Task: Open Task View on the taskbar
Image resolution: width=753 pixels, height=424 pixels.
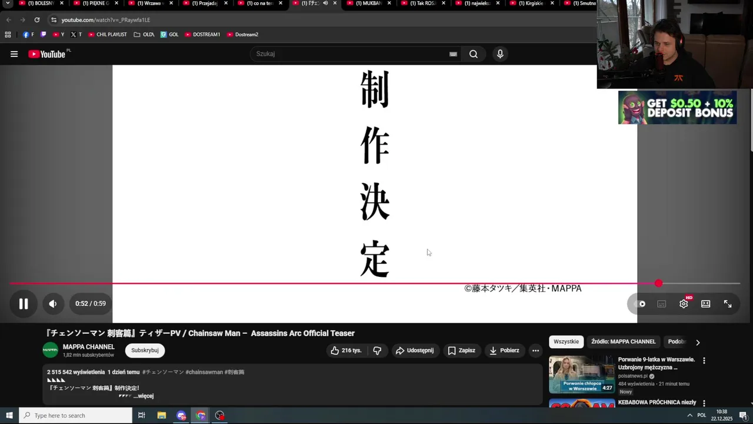Action: tap(142, 415)
